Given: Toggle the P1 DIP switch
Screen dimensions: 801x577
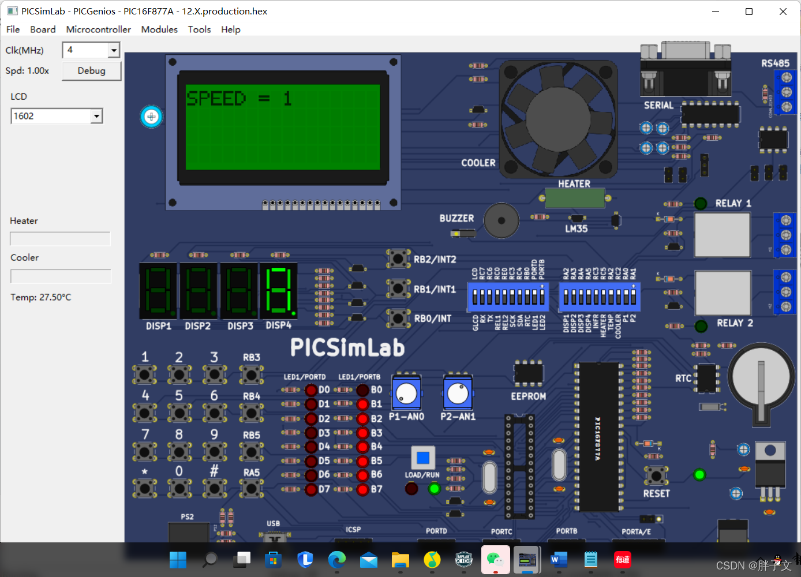Looking at the screenshot, I should coord(626,297).
